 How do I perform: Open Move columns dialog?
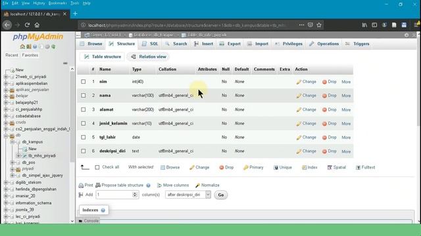(173, 185)
